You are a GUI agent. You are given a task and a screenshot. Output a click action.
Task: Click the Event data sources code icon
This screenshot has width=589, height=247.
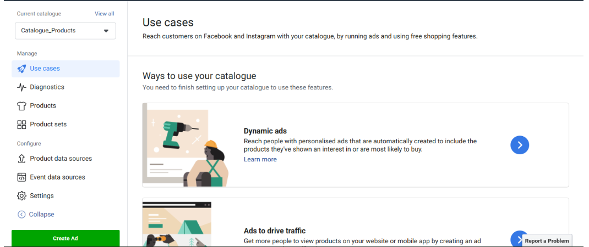[21, 177]
